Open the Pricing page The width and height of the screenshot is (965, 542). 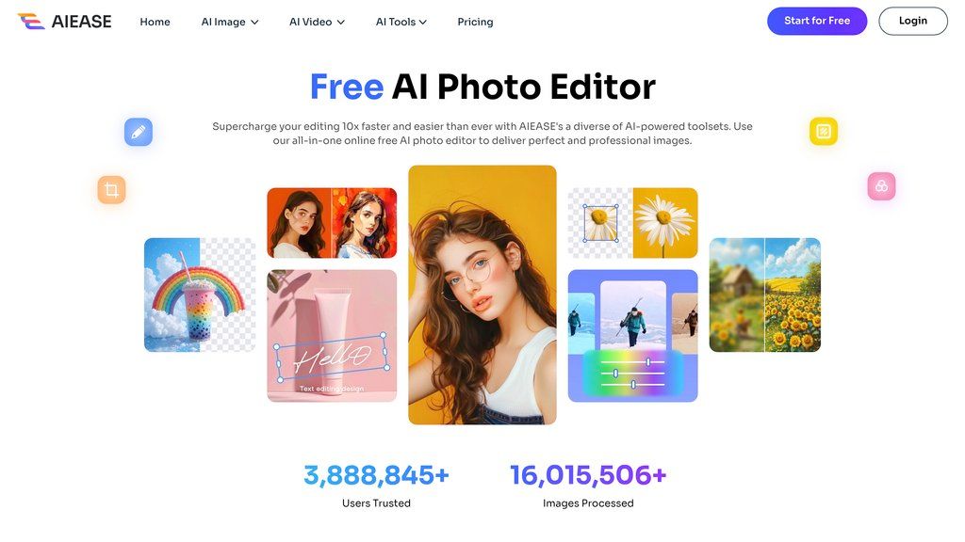point(475,23)
